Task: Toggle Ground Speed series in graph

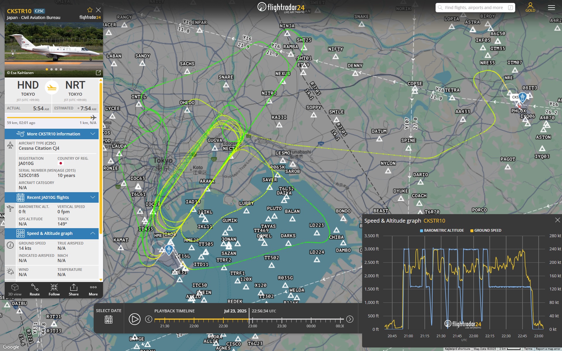Action: 486,230
